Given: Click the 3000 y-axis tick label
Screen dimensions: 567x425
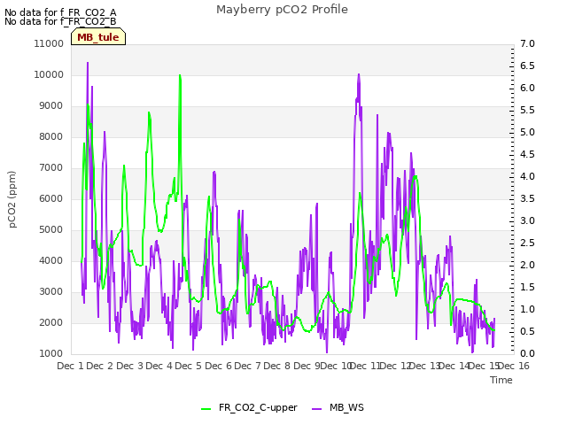Looking at the screenshot, I should click(51, 291).
